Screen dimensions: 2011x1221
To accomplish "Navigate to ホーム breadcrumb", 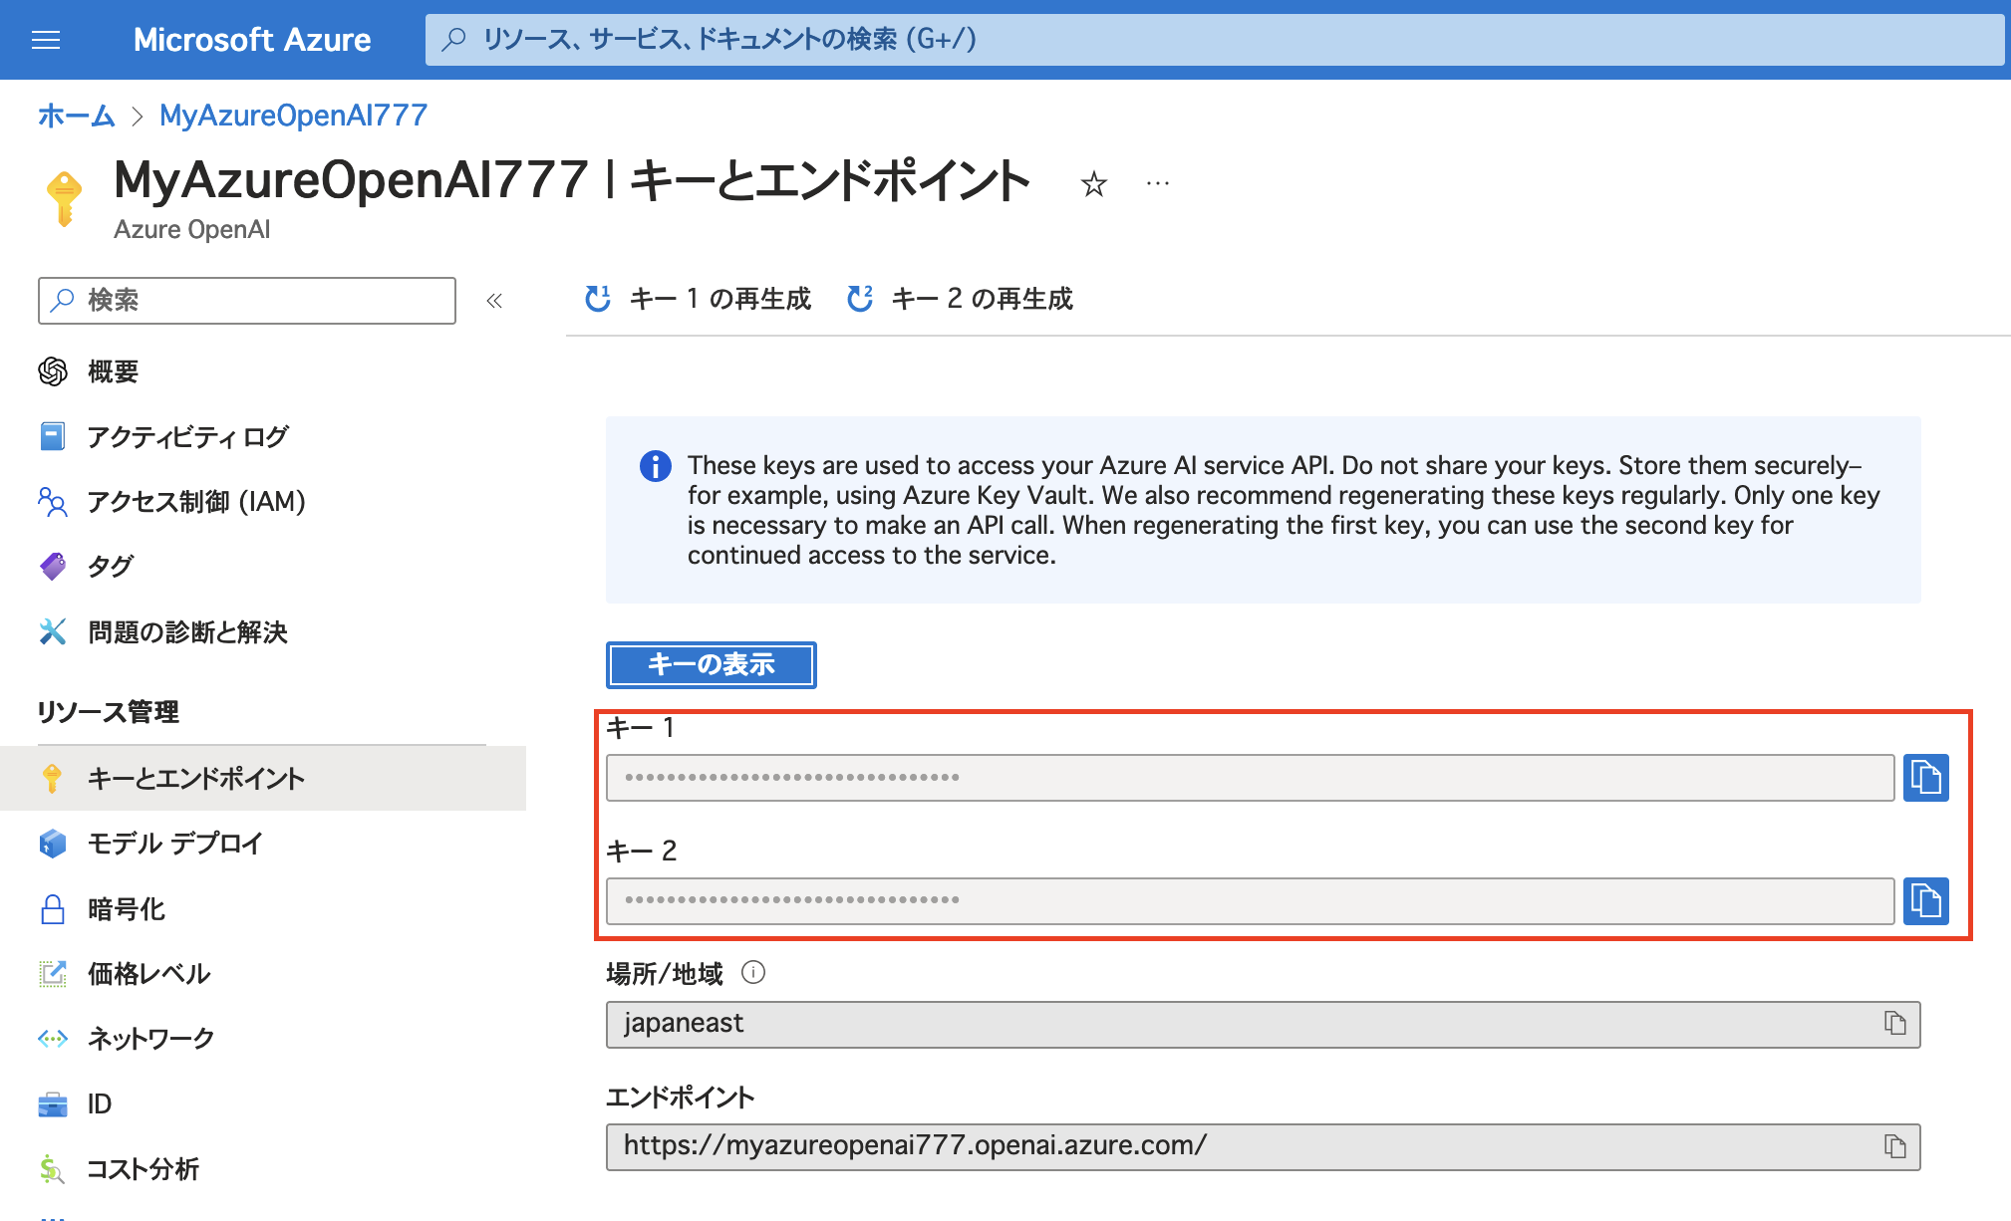I will coord(75,116).
